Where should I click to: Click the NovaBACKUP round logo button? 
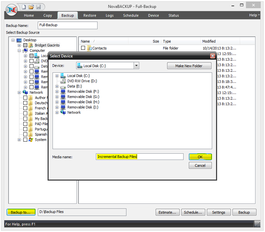[11, 10]
